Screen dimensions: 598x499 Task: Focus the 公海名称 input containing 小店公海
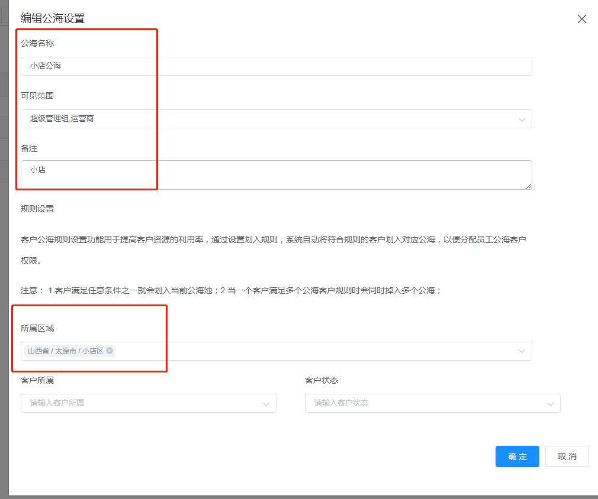[x=276, y=66]
